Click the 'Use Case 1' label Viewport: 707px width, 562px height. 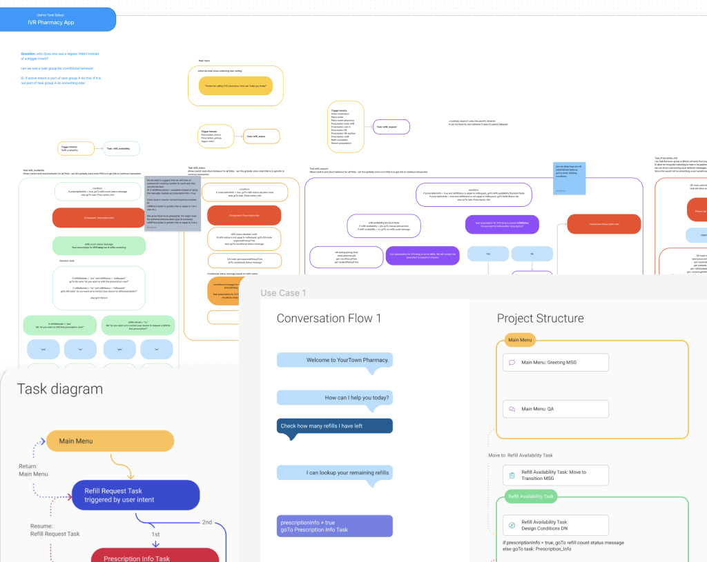coord(283,293)
